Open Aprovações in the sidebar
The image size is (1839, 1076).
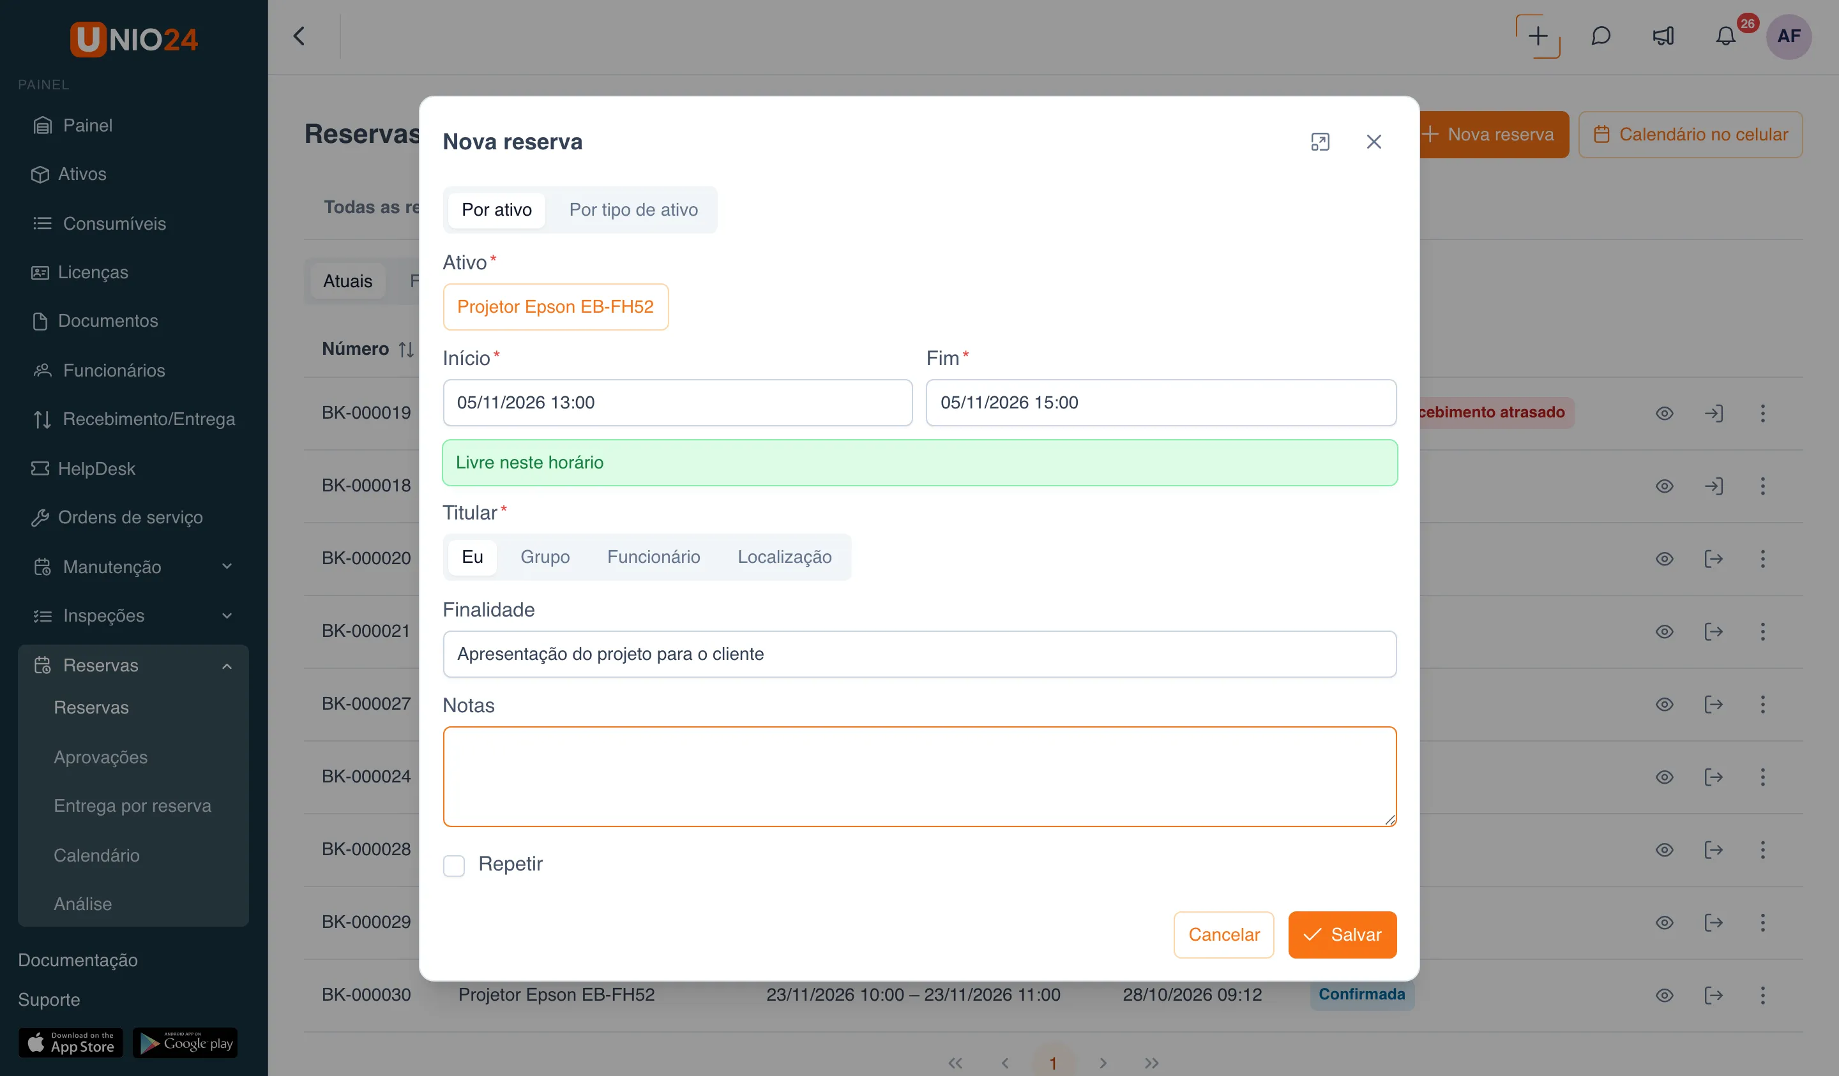point(101,757)
